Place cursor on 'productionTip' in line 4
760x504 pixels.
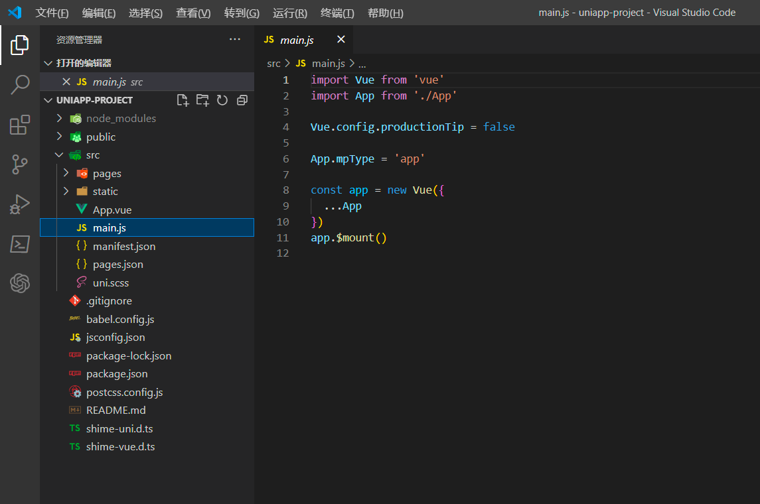coord(421,127)
